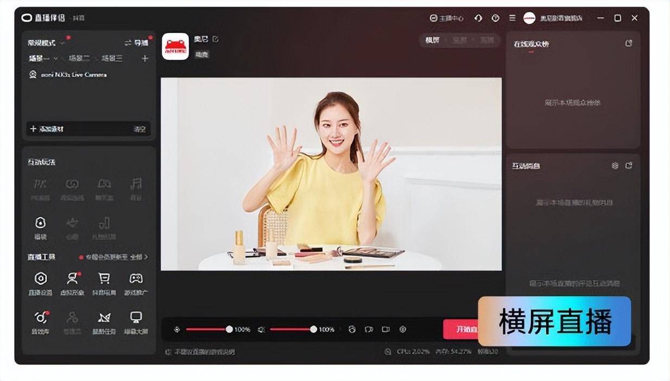Select the 横屏 landscape orientation option
Viewport: 670px width, 381px height.
pyautogui.click(x=432, y=40)
